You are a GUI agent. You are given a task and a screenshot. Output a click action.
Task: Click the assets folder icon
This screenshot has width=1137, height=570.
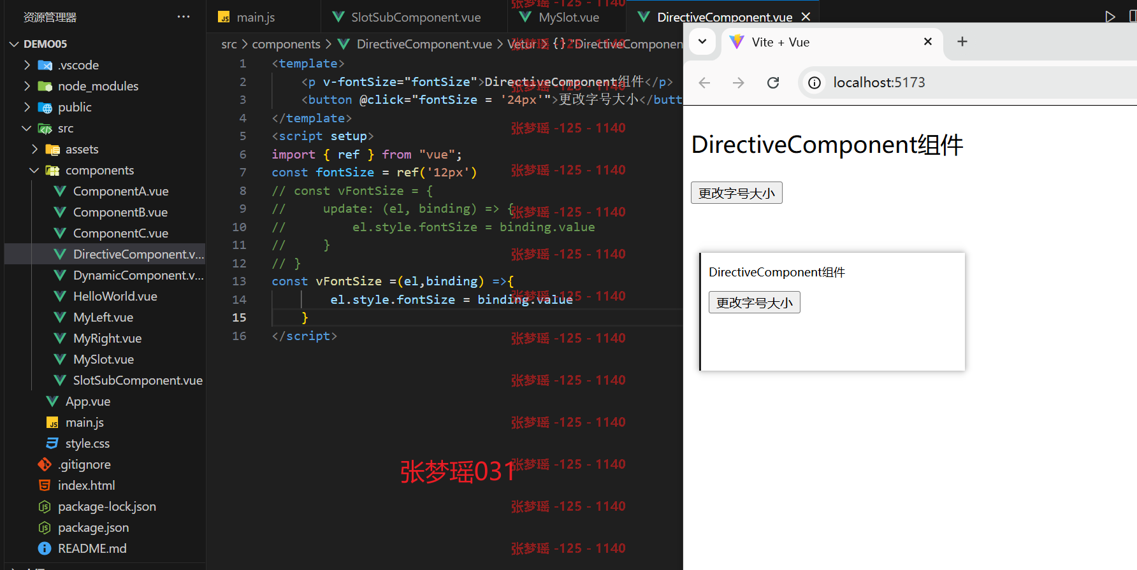pos(52,149)
